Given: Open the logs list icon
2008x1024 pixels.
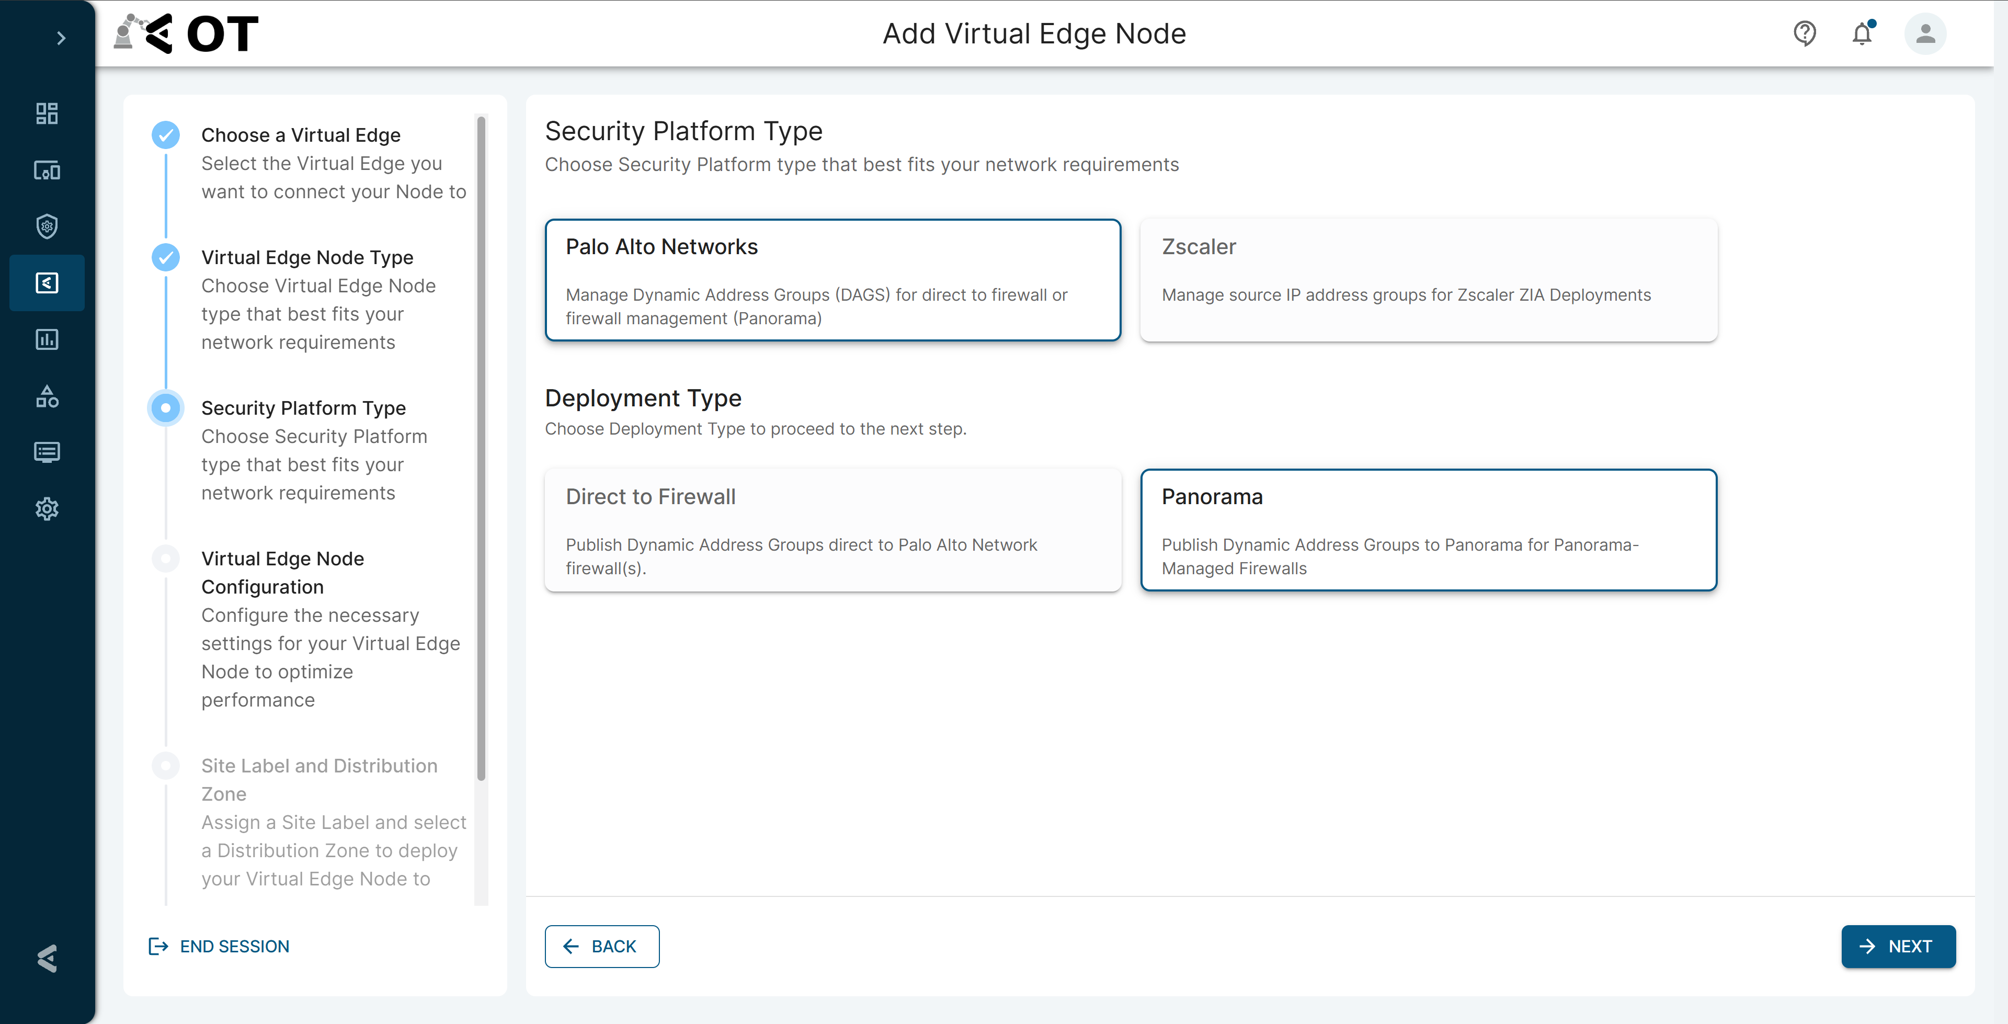Looking at the screenshot, I should tap(47, 452).
